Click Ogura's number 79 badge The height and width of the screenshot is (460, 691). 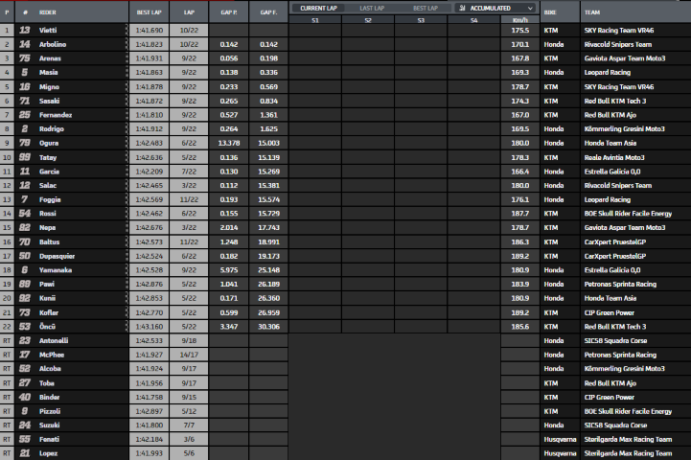point(24,143)
